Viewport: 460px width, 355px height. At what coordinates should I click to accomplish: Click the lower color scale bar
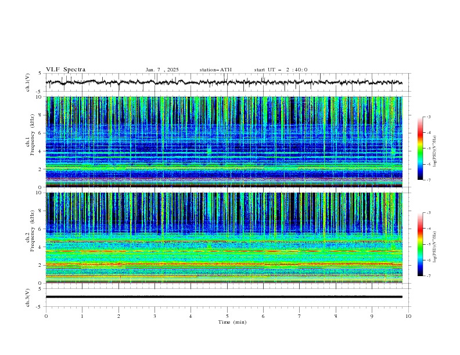tap(420, 244)
